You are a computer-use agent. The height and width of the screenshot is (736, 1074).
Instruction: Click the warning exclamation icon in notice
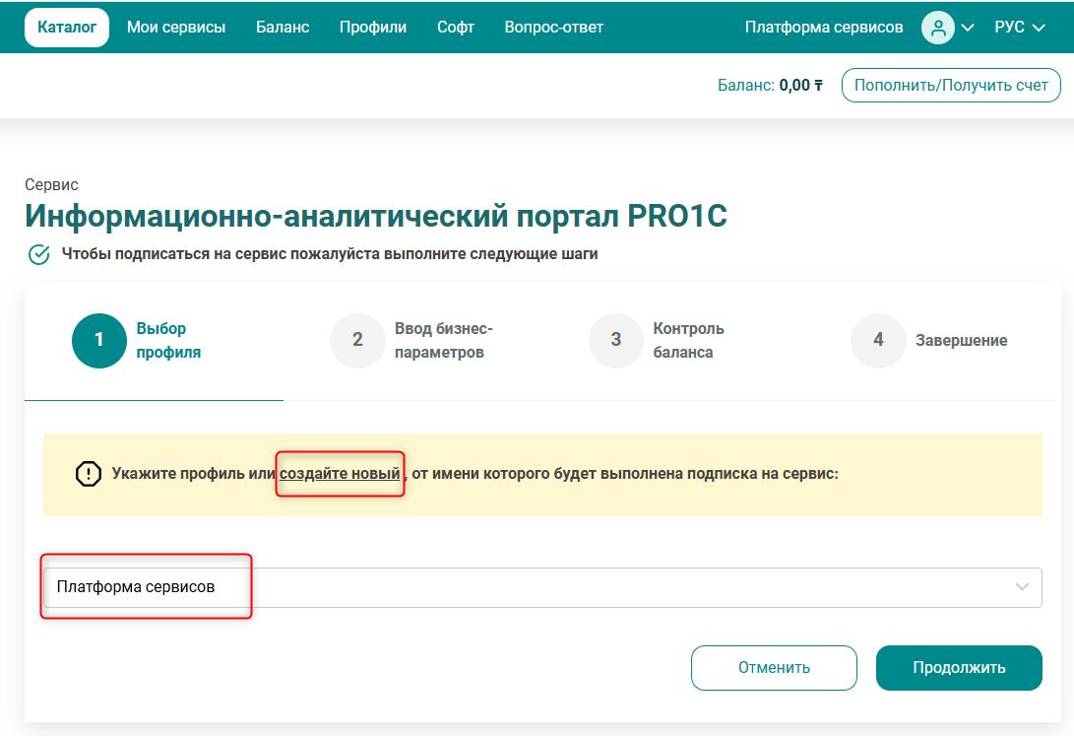click(x=89, y=474)
